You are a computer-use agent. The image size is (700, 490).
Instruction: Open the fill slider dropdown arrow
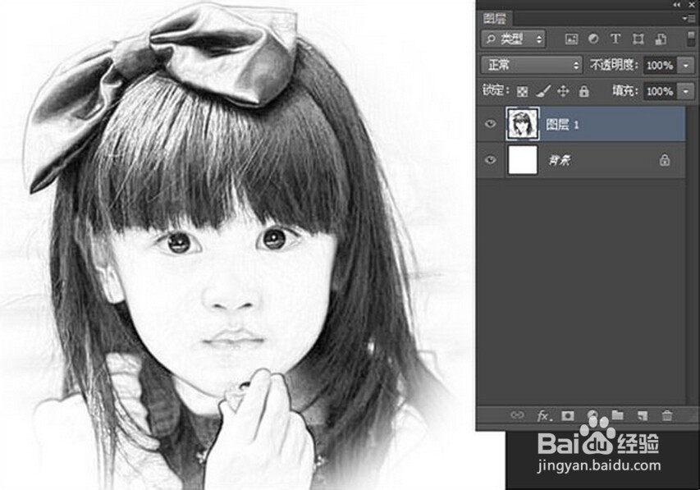[686, 92]
